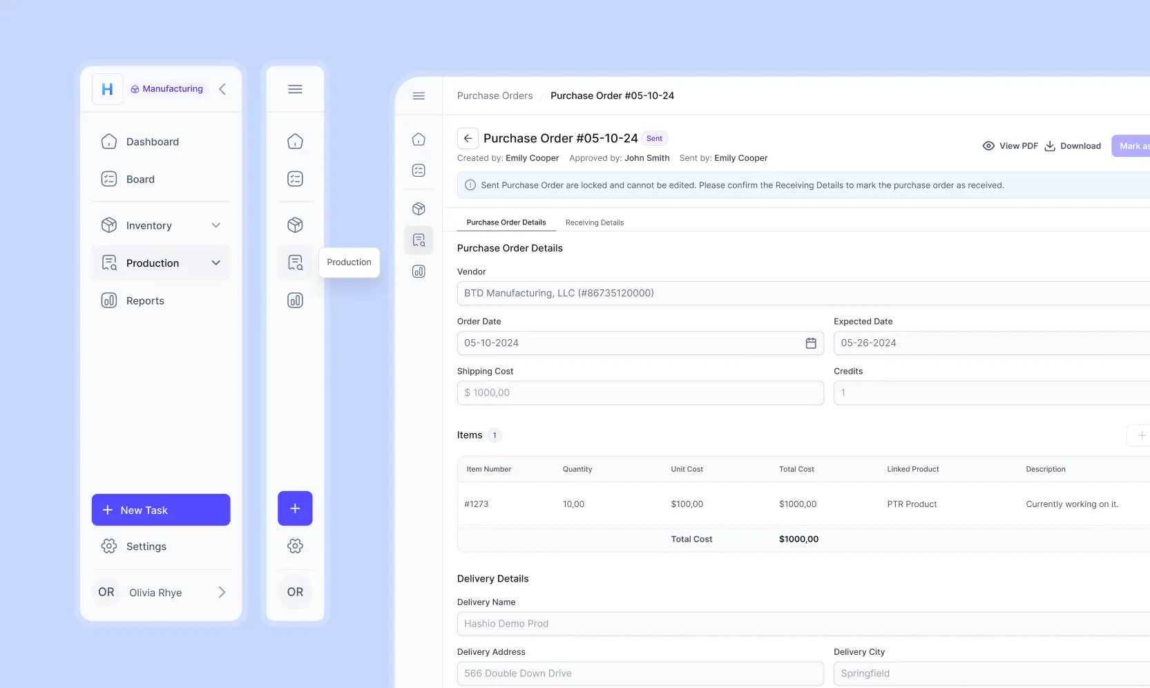Click the PTR Product cell
The width and height of the screenshot is (1150, 688).
912,504
